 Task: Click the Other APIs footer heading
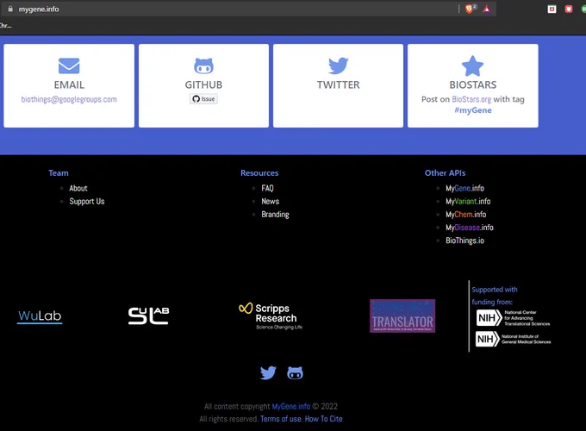tap(445, 173)
